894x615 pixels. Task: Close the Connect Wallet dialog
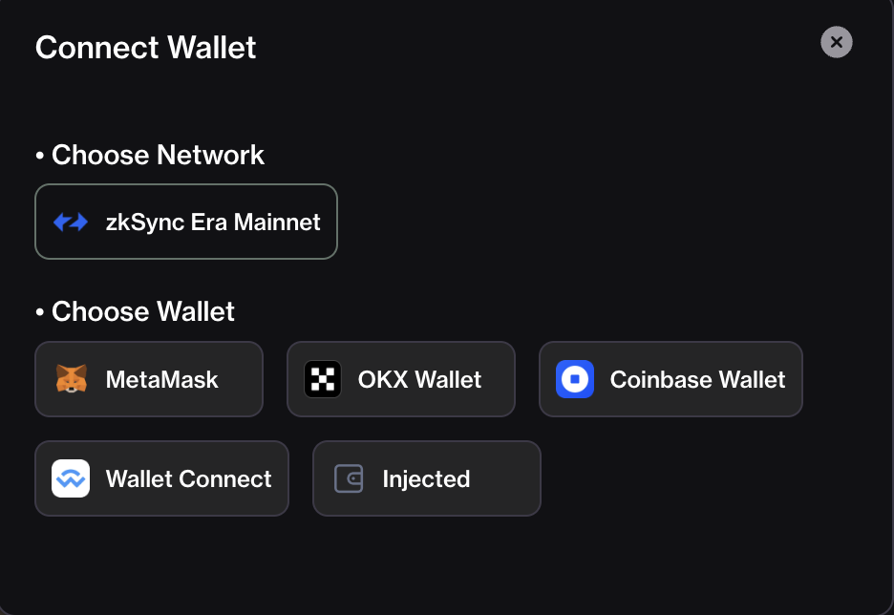[x=837, y=42]
